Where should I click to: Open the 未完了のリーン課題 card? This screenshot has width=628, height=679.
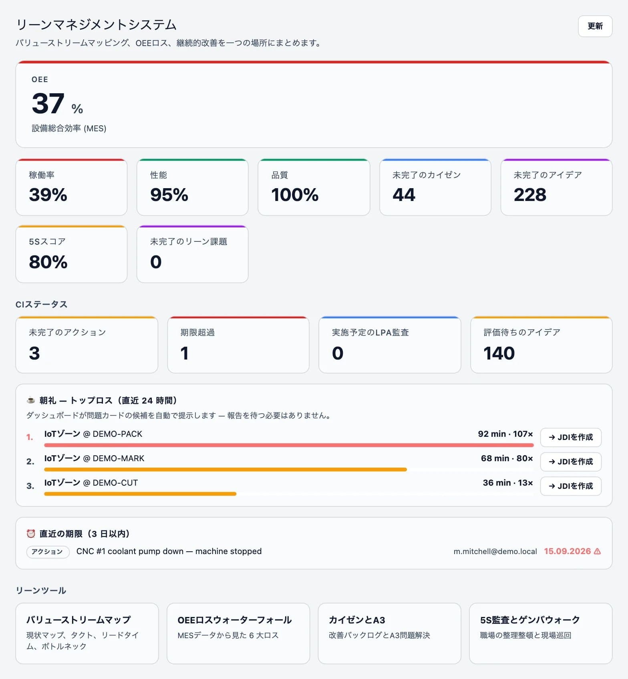[193, 254]
